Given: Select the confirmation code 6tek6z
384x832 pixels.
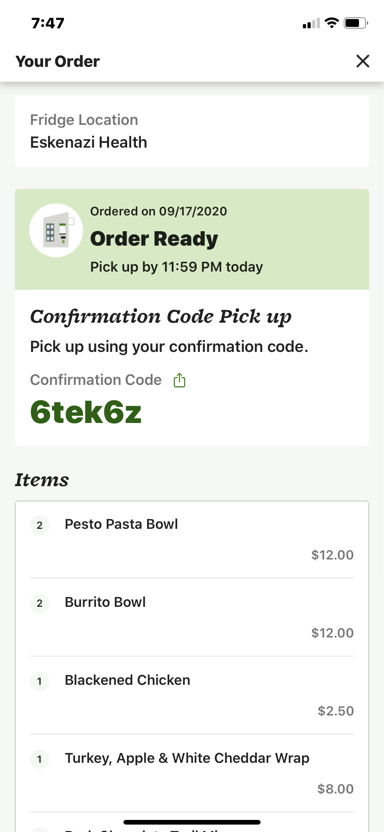Looking at the screenshot, I should point(86,412).
